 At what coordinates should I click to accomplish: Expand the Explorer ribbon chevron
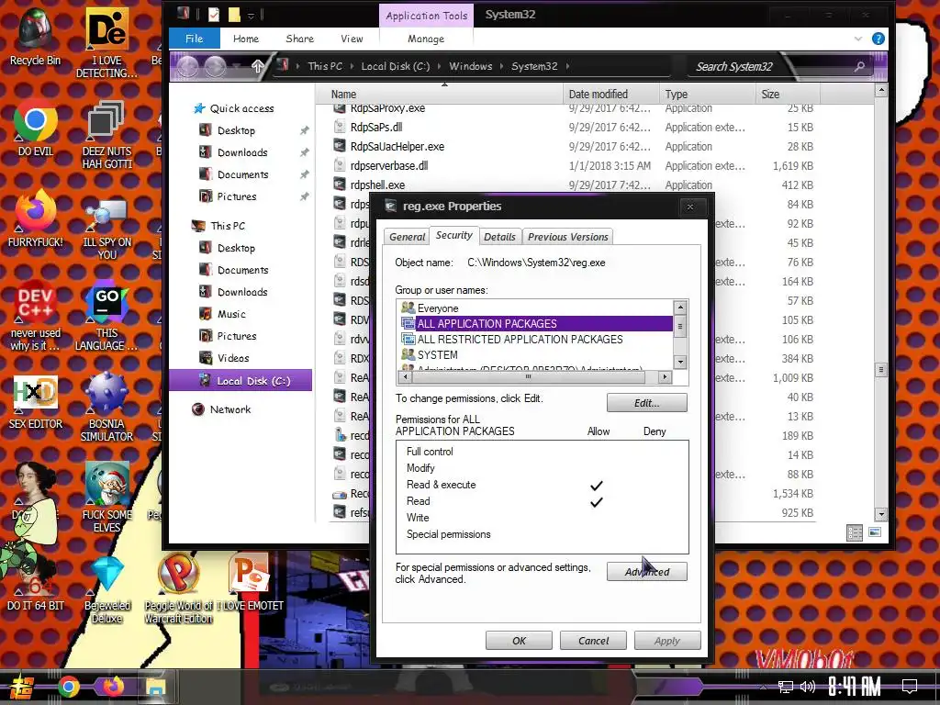(x=858, y=39)
